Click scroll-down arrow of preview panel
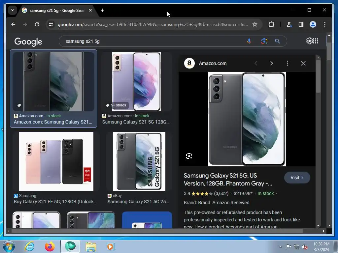 [318, 225]
